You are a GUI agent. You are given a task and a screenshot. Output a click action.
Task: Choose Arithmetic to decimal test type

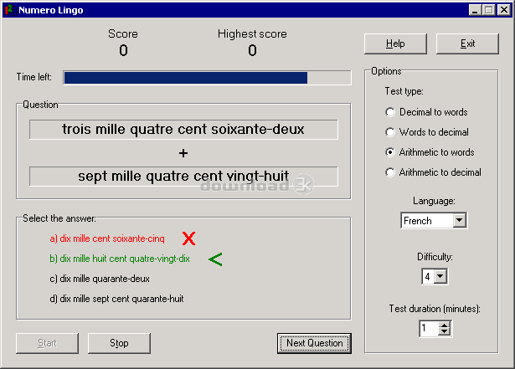[389, 172]
